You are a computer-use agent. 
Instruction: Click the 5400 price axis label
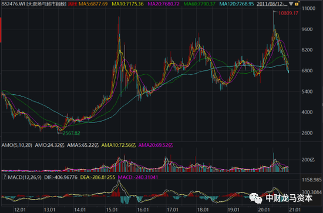point(307,91)
